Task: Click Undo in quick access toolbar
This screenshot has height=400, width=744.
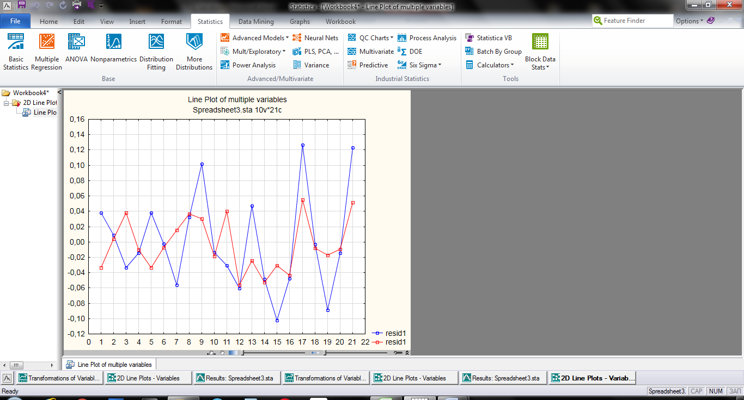Action: pyautogui.click(x=36, y=5)
